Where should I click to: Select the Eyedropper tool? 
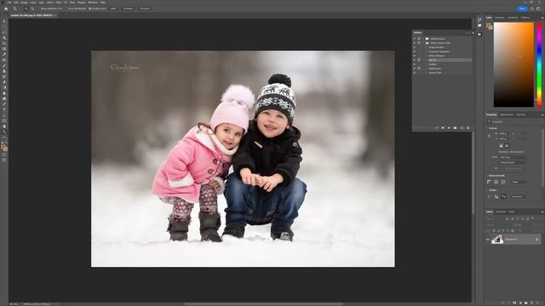tap(4, 54)
